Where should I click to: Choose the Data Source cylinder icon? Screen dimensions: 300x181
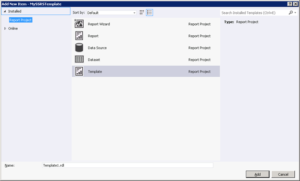click(79, 48)
